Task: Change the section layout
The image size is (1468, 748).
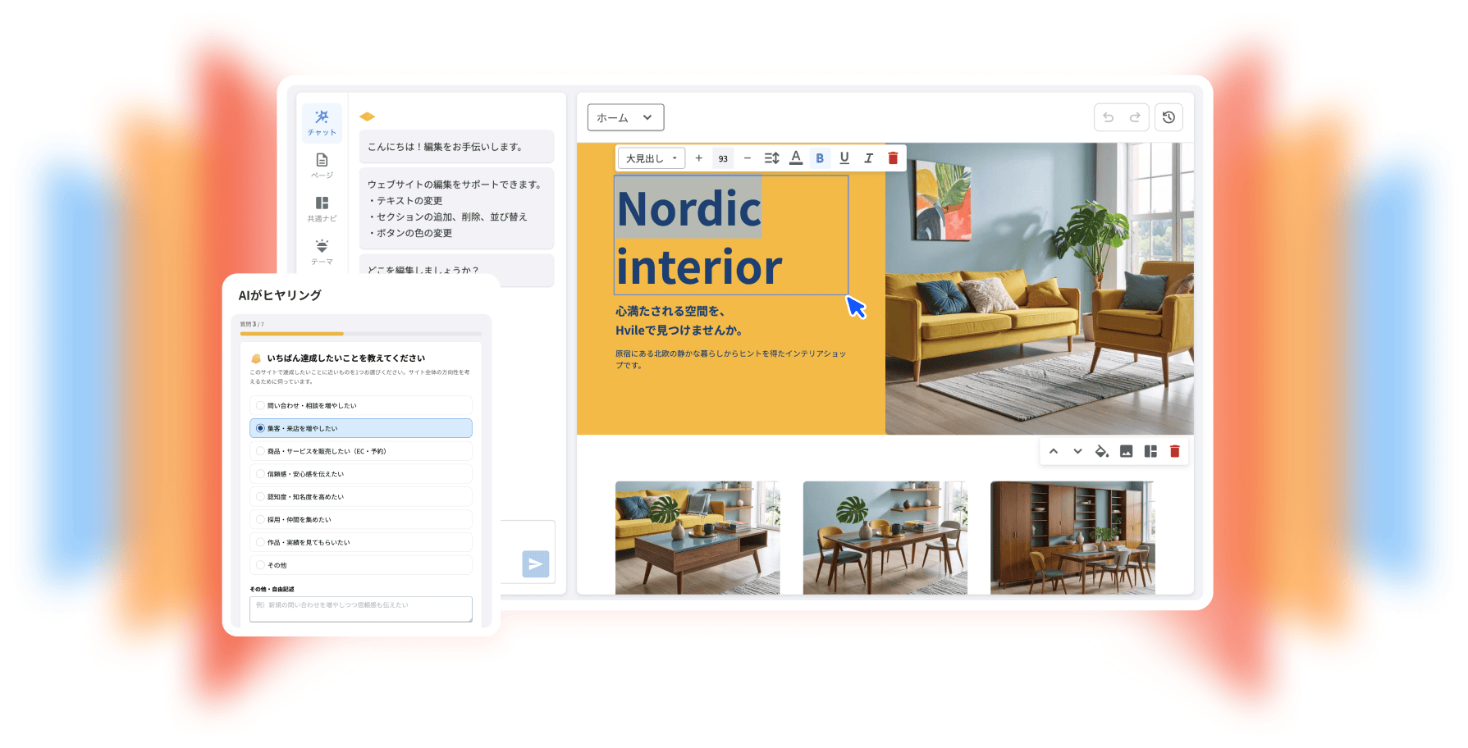Action: click(x=1150, y=451)
